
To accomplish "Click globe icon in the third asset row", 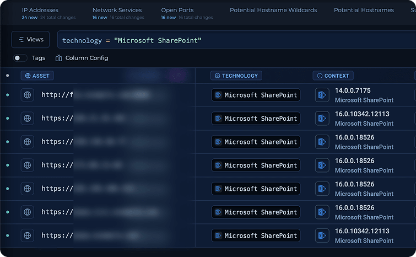I will pos(28,142).
